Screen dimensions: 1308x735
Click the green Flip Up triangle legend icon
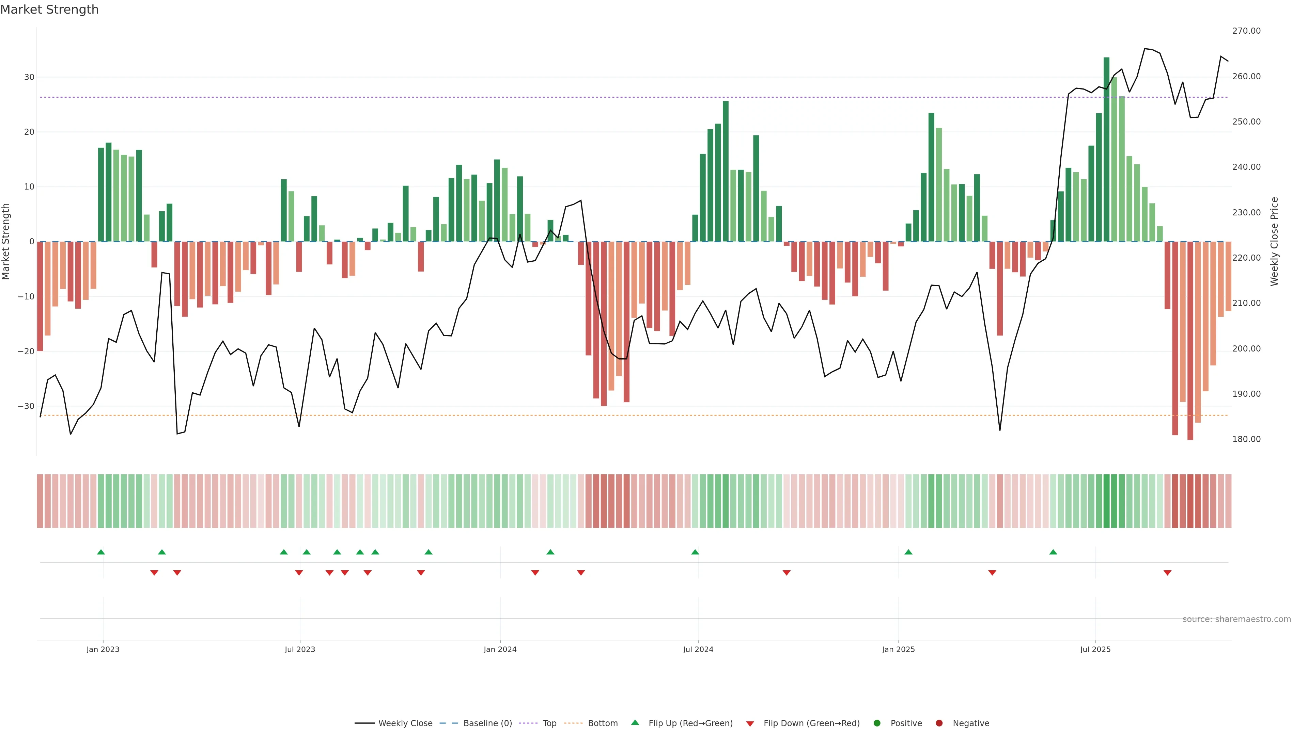pos(635,722)
